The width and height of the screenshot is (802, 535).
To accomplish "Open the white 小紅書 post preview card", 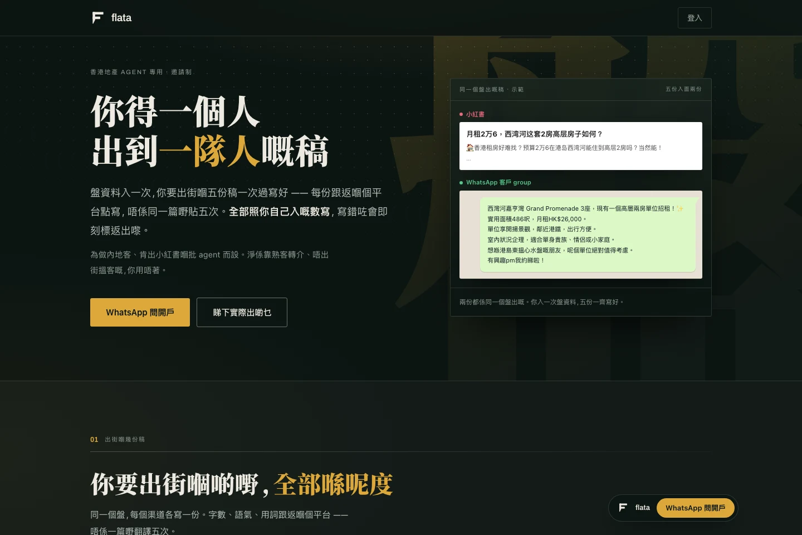I will 580,146.
